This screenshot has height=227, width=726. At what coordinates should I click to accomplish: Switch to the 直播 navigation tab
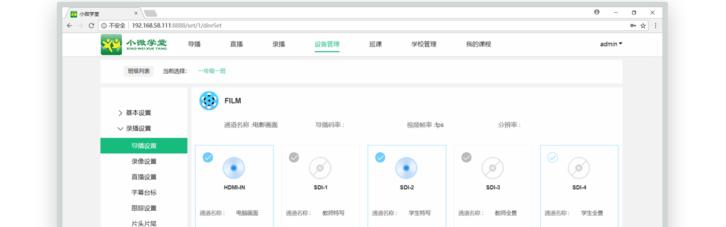tap(237, 44)
